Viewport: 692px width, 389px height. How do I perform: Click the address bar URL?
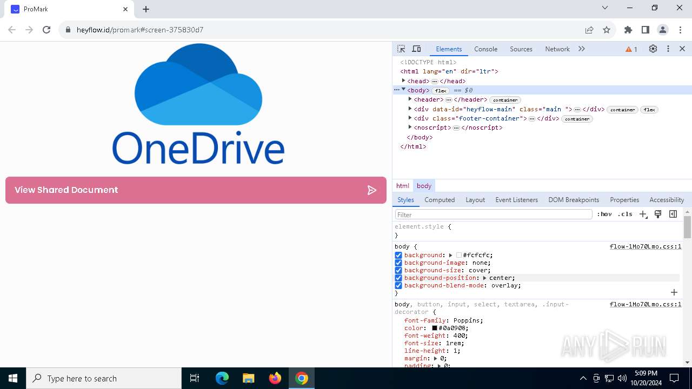[140, 30]
